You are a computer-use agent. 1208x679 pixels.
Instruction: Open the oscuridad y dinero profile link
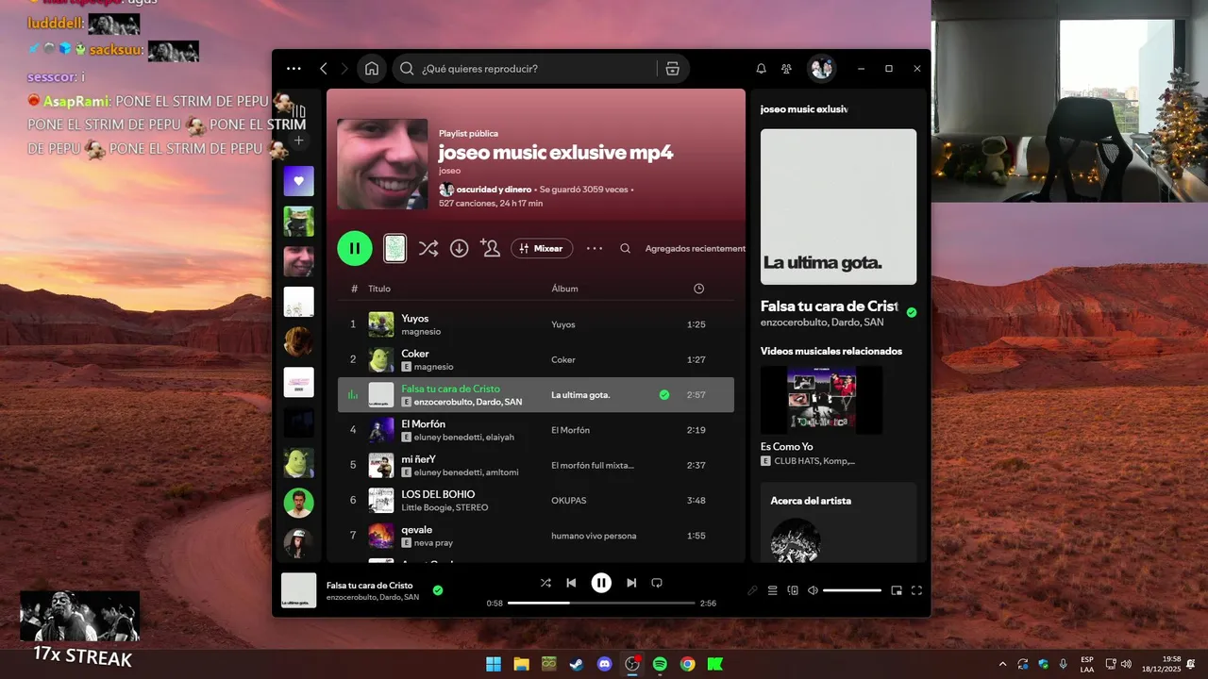[494, 190]
